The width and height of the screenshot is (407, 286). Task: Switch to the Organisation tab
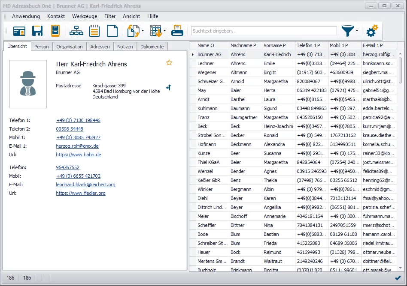pyautogui.click(x=70, y=47)
